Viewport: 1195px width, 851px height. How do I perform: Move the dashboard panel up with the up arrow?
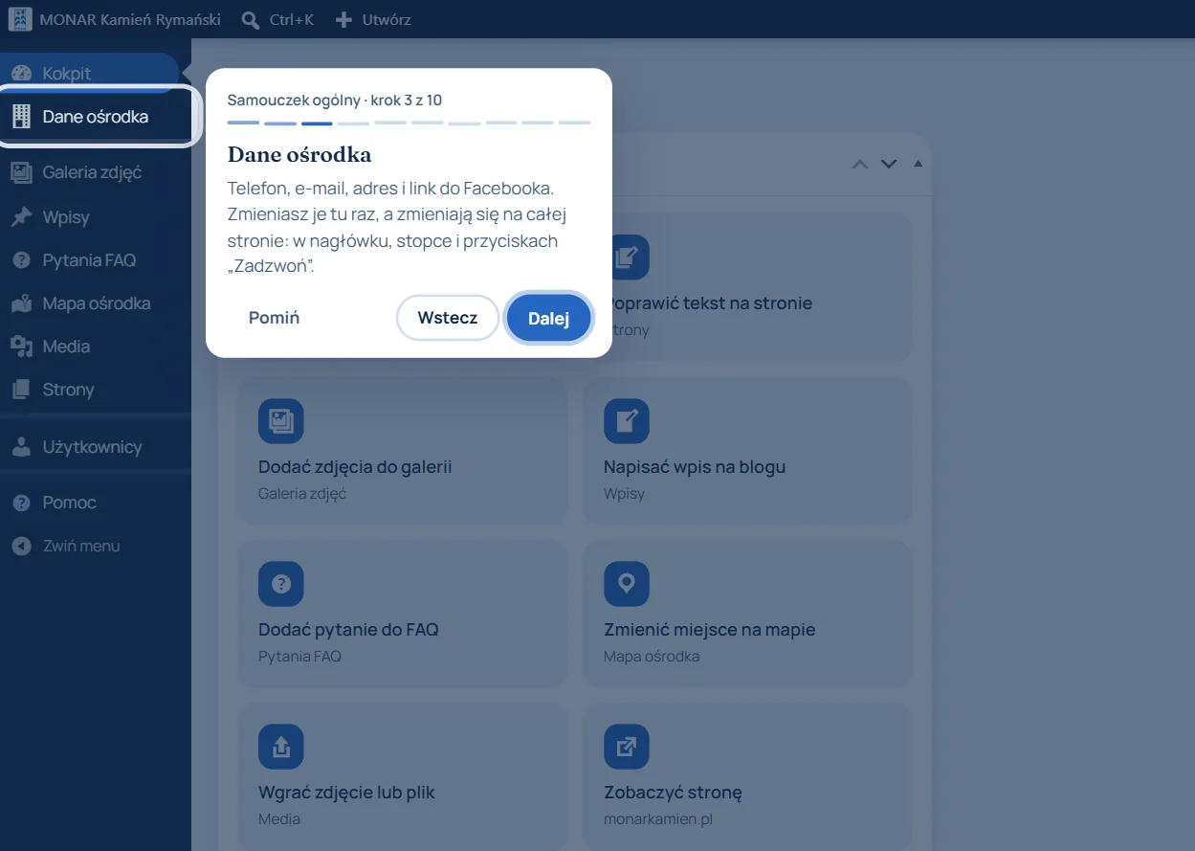[x=860, y=164]
